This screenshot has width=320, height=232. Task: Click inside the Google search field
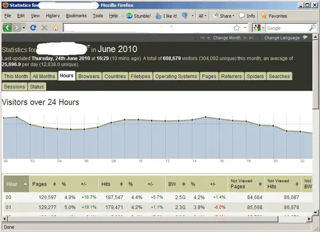(287, 28)
